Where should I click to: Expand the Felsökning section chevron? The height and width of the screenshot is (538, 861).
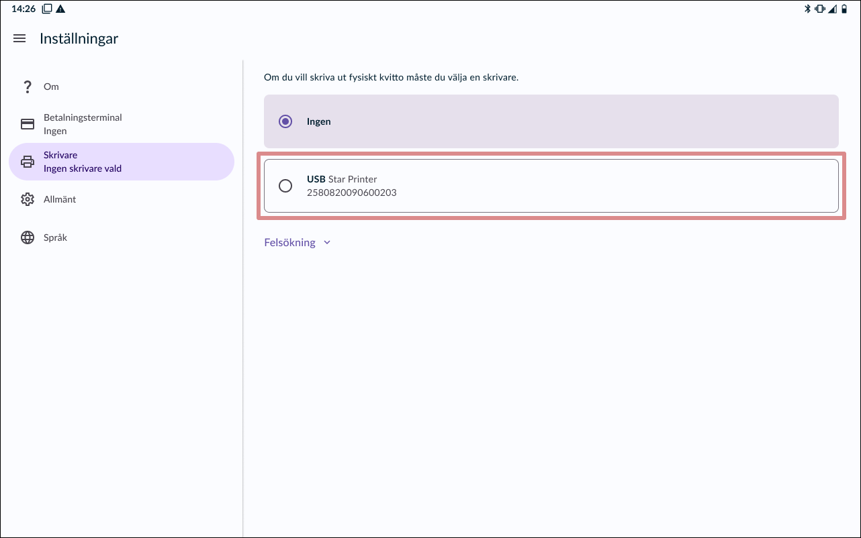(327, 243)
